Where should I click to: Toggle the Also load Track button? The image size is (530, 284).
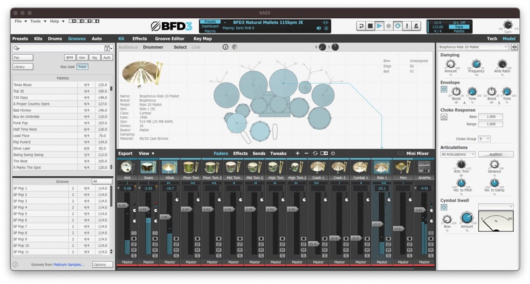coord(82,67)
